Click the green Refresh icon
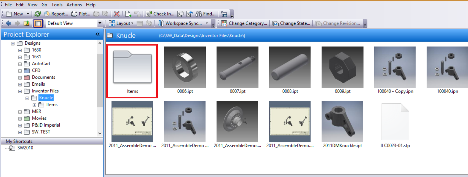The height and width of the screenshot is (177, 468). (37, 14)
